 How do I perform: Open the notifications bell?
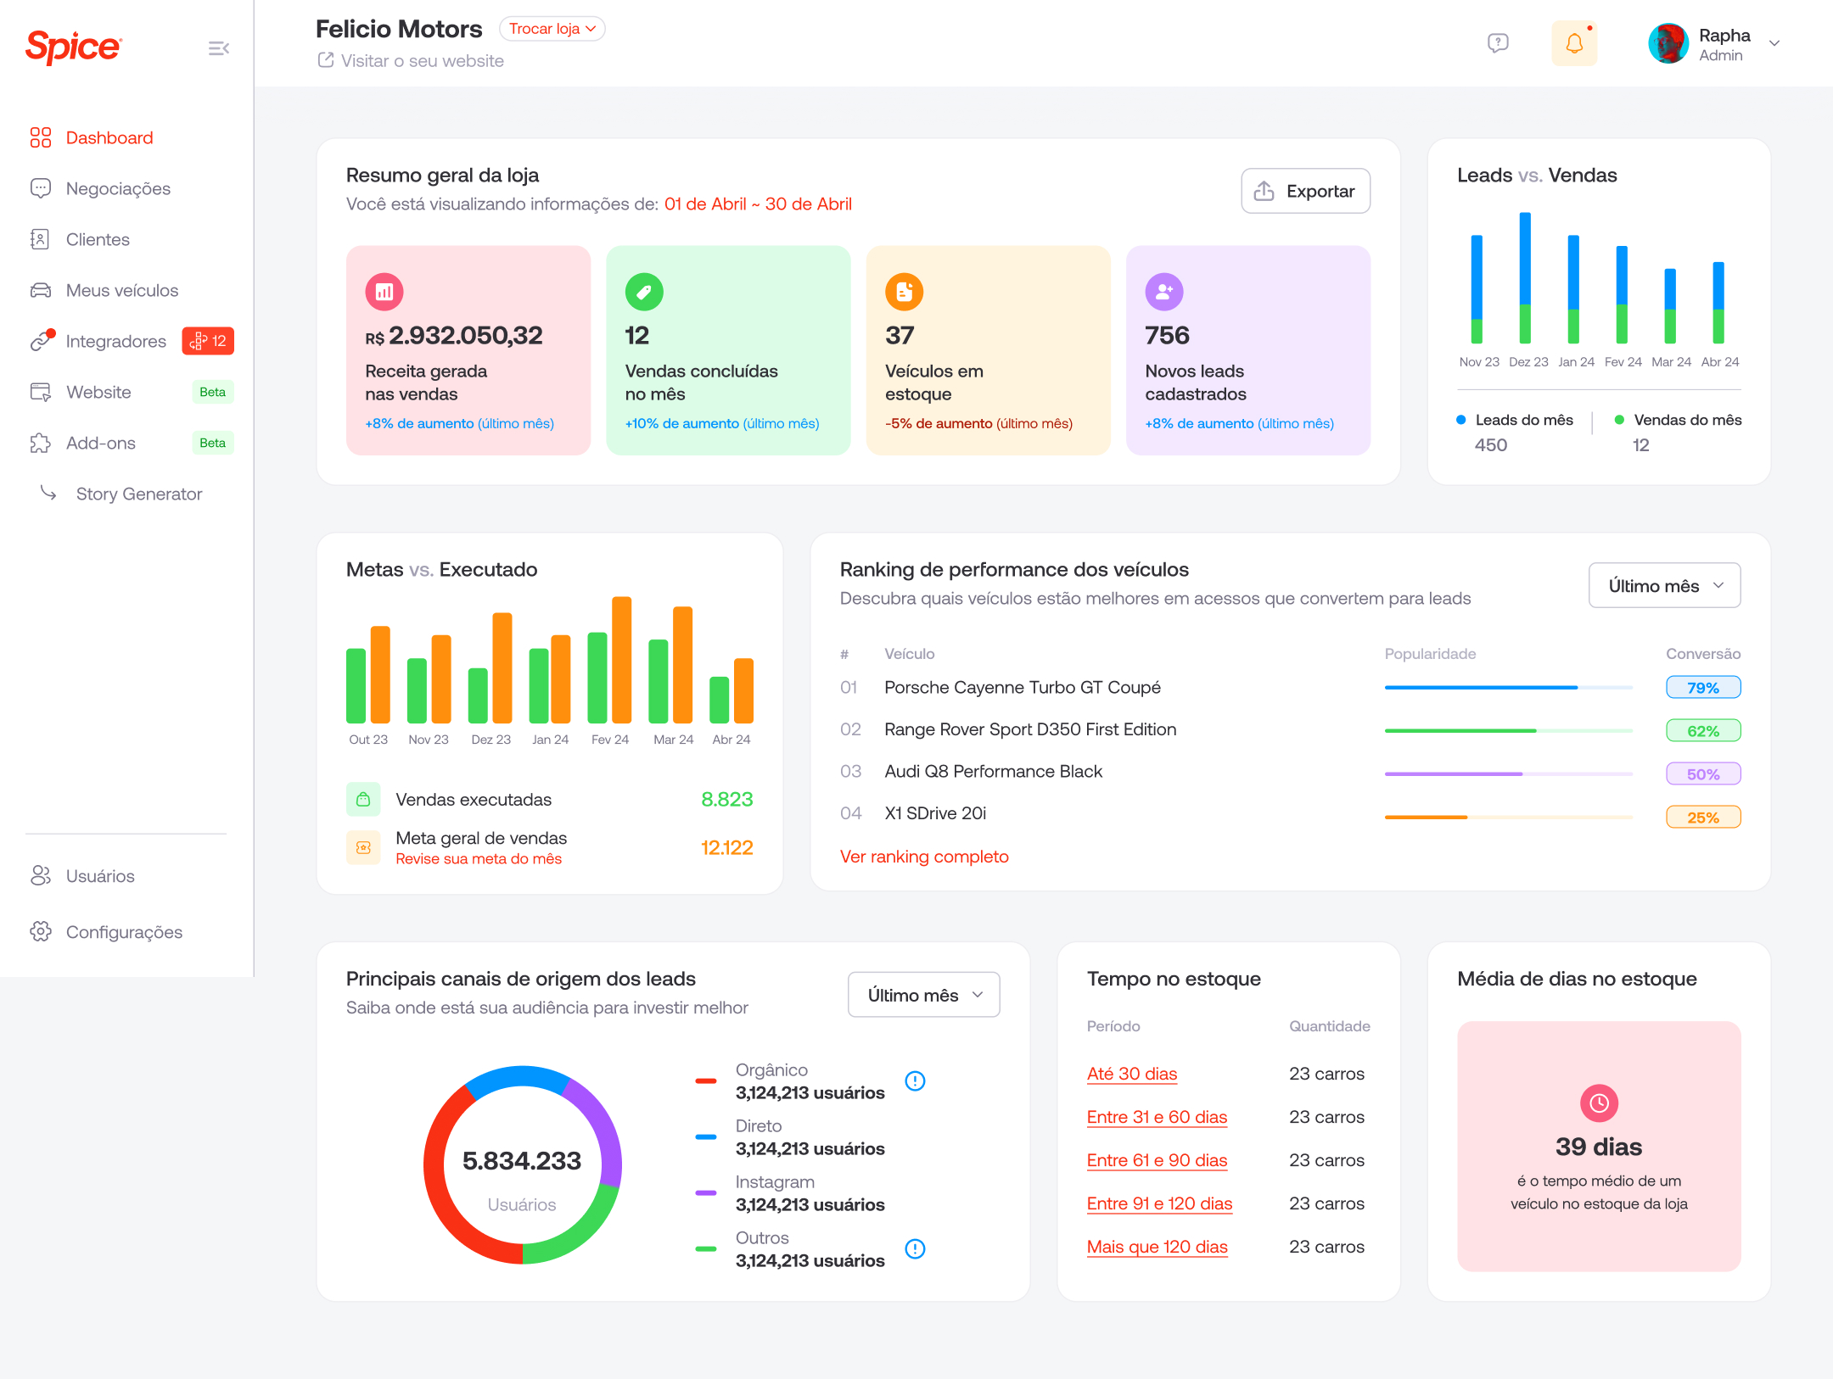pos(1574,43)
